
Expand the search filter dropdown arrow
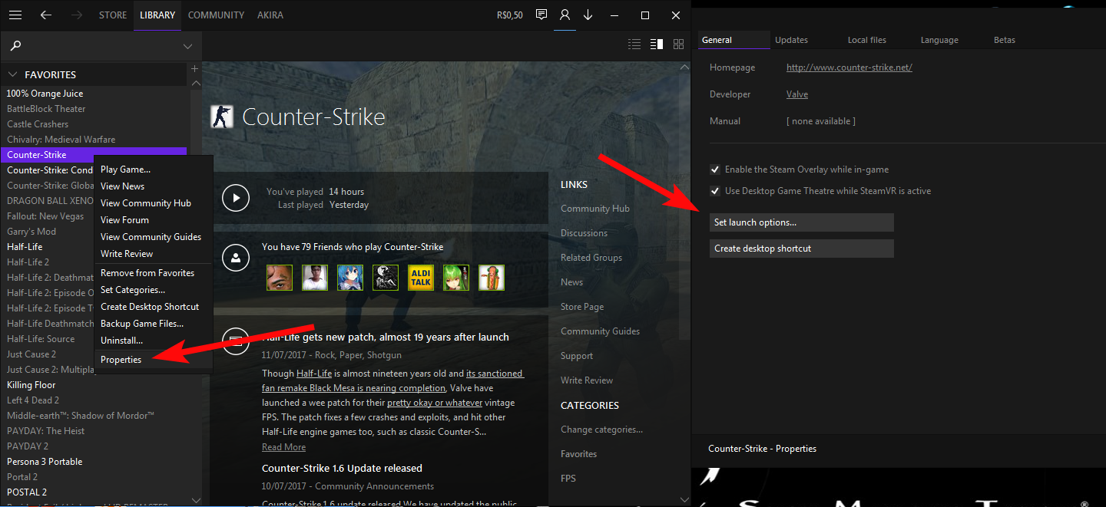click(187, 47)
